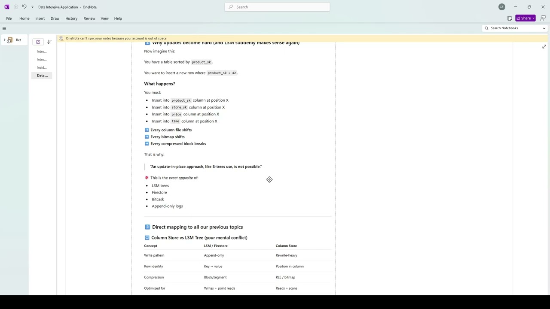Open the File menu
550x309 pixels.
coord(9,18)
